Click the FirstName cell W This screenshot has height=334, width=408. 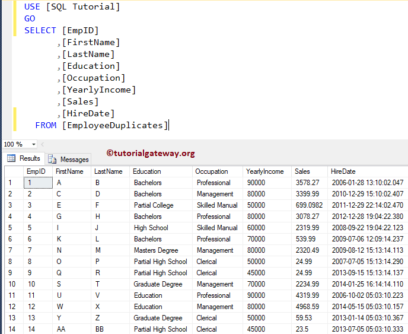[x=72, y=307]
